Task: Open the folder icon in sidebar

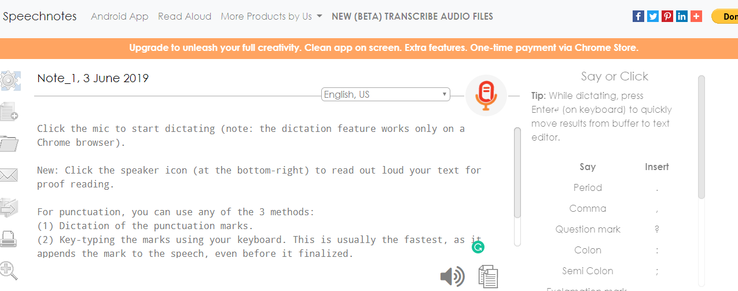Action: coord(9,143)
